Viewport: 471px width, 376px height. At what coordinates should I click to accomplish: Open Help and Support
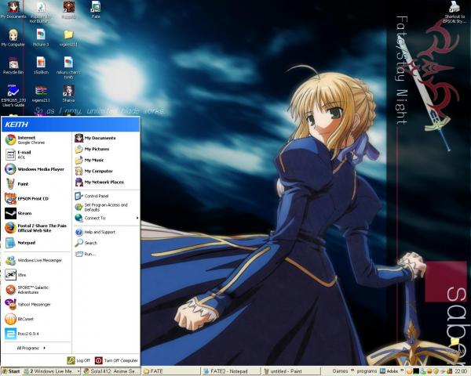[106, 232]
